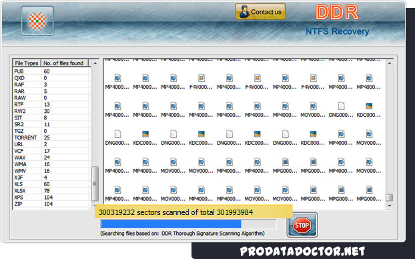Screen dimensions: 415x259
Task: Select the RAF file type row
Action: [x=51, y=85]
